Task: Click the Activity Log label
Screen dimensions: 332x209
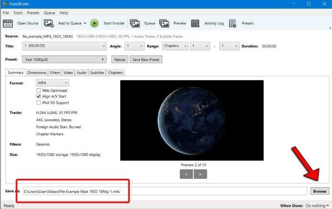Action: click(x=214, y=23)
